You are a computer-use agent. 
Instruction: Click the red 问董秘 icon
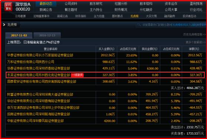8,7
